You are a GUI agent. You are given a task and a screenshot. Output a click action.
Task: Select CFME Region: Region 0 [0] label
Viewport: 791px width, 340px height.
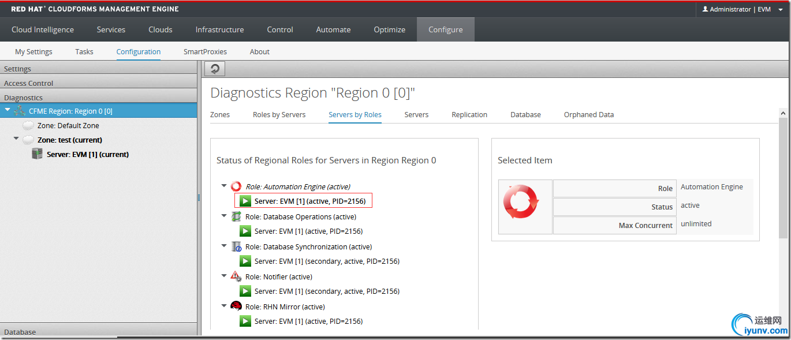[71, 111]
